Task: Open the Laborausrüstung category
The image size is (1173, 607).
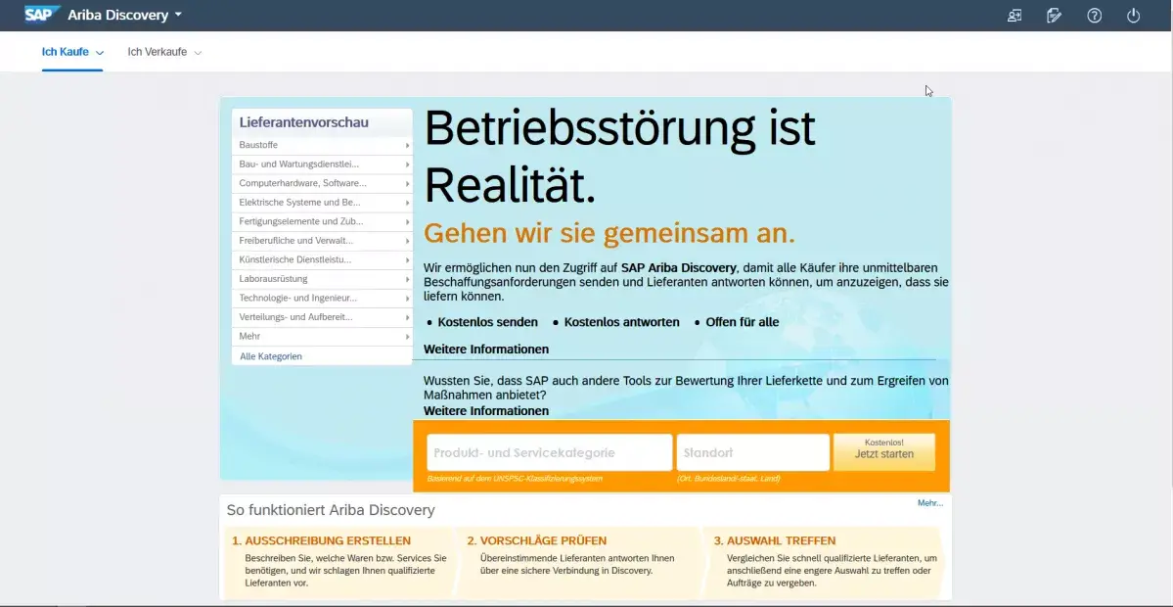Action: (322, 278)
